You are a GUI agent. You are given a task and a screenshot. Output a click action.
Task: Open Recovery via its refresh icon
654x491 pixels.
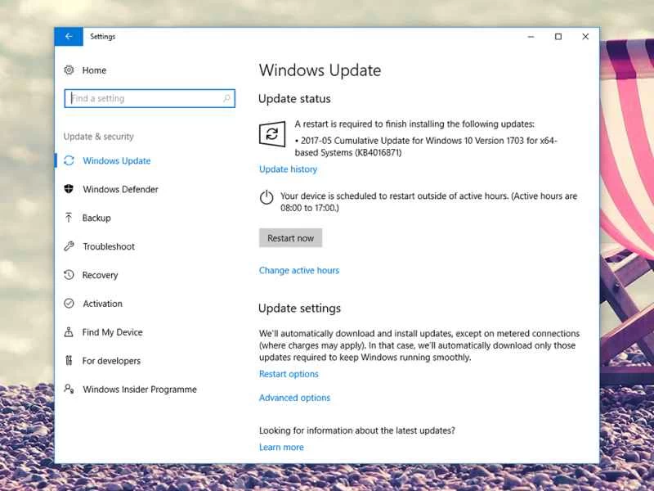[x=70, y=275]
